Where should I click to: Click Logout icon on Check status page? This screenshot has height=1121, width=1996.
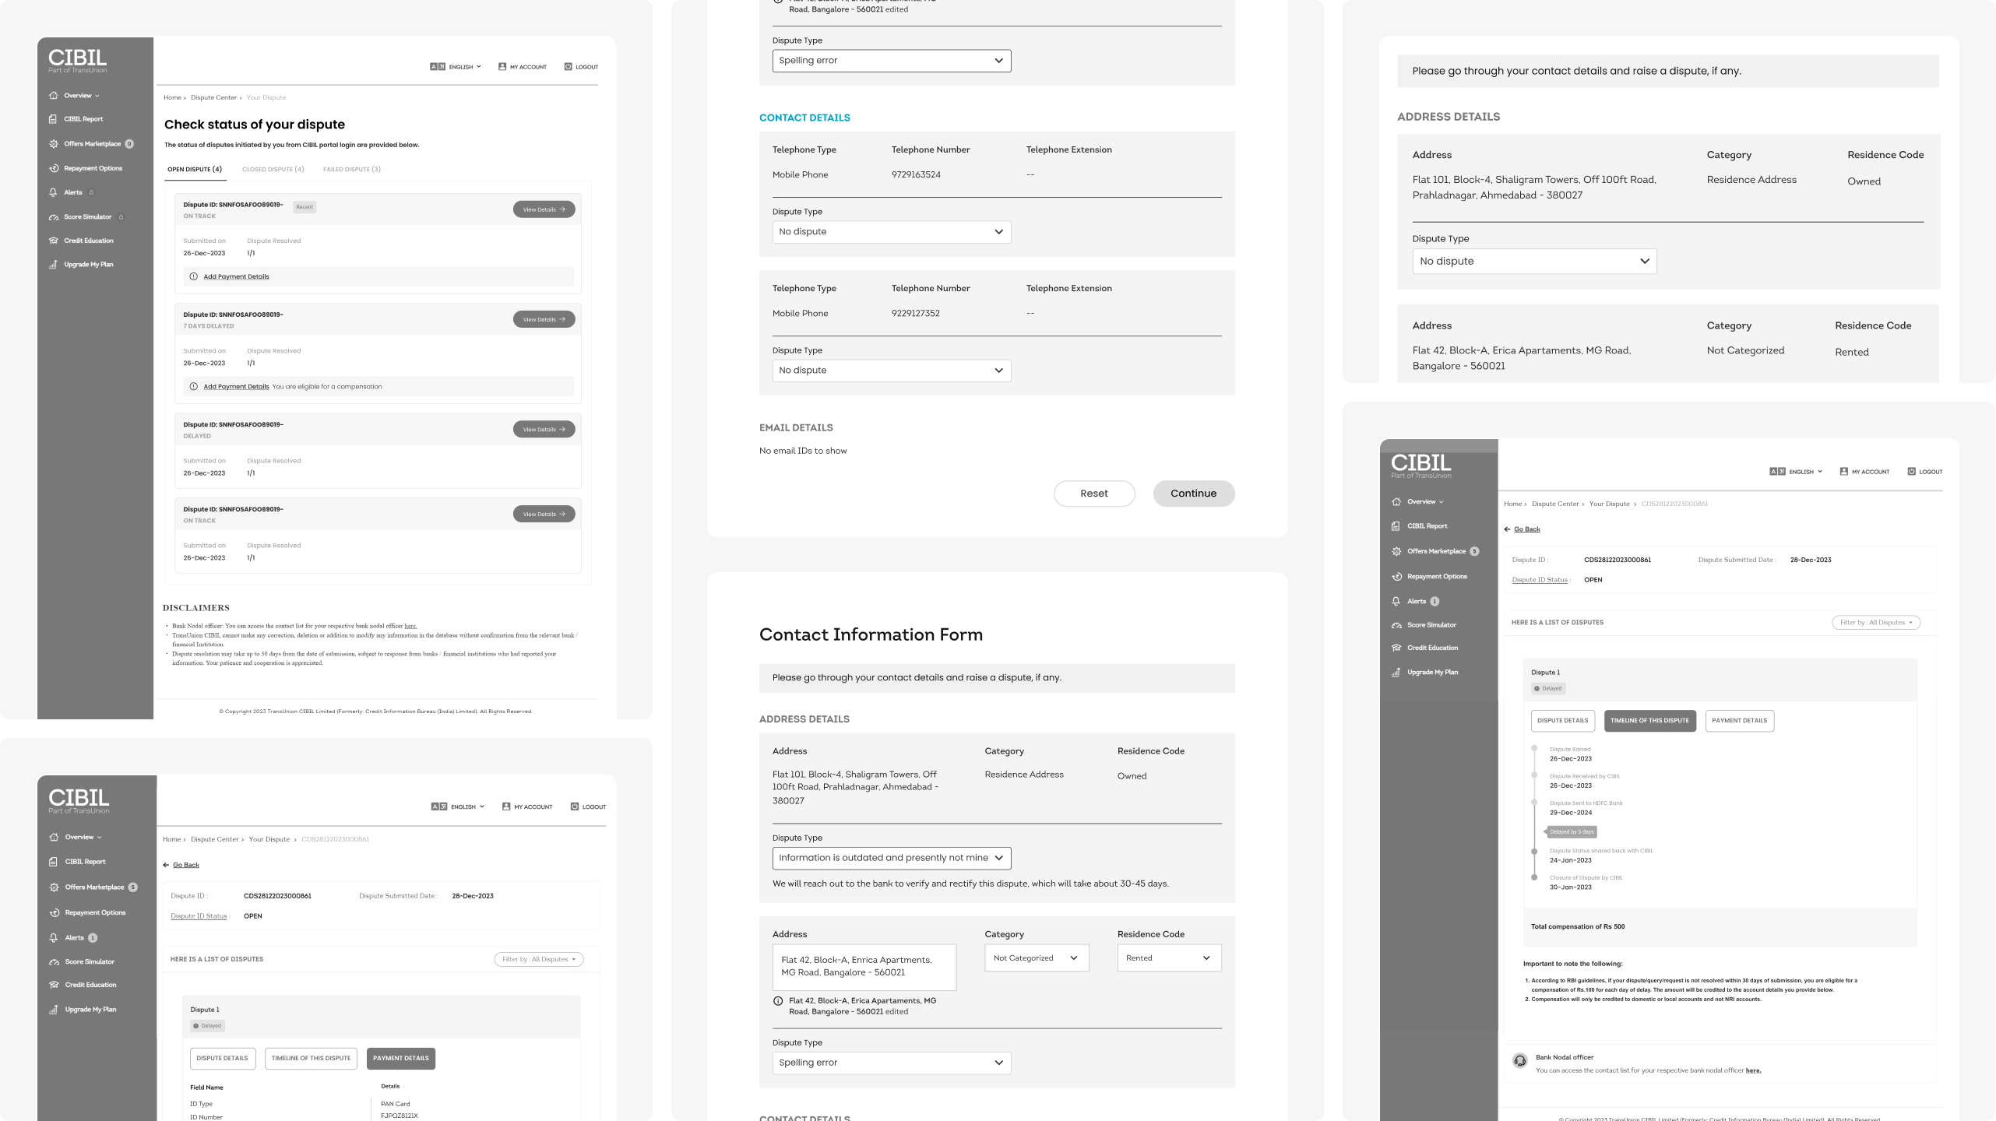(568, 67)
